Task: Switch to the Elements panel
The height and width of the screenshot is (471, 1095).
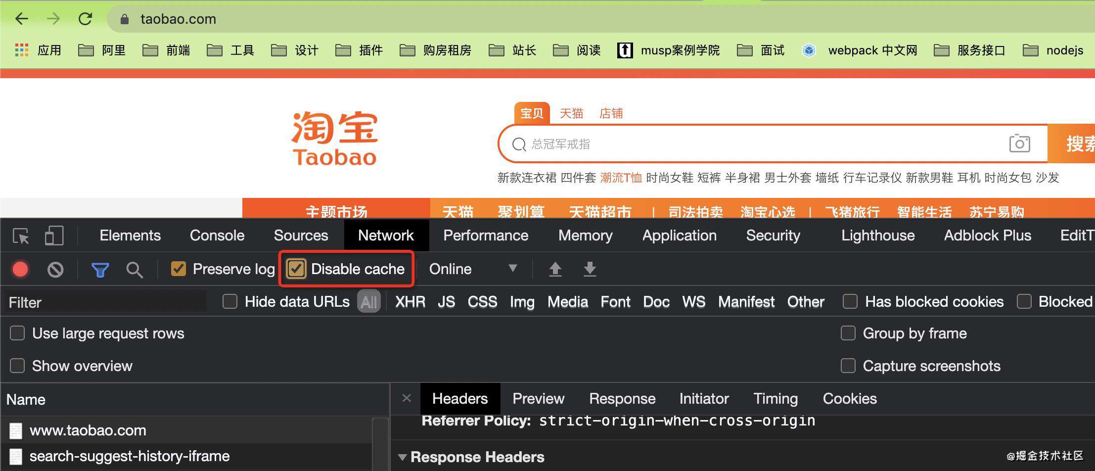Action: coord(130,235)
